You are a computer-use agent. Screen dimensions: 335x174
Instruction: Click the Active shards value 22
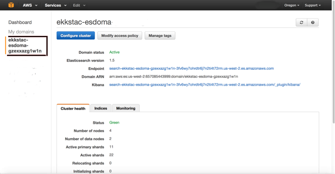[111, 155]
